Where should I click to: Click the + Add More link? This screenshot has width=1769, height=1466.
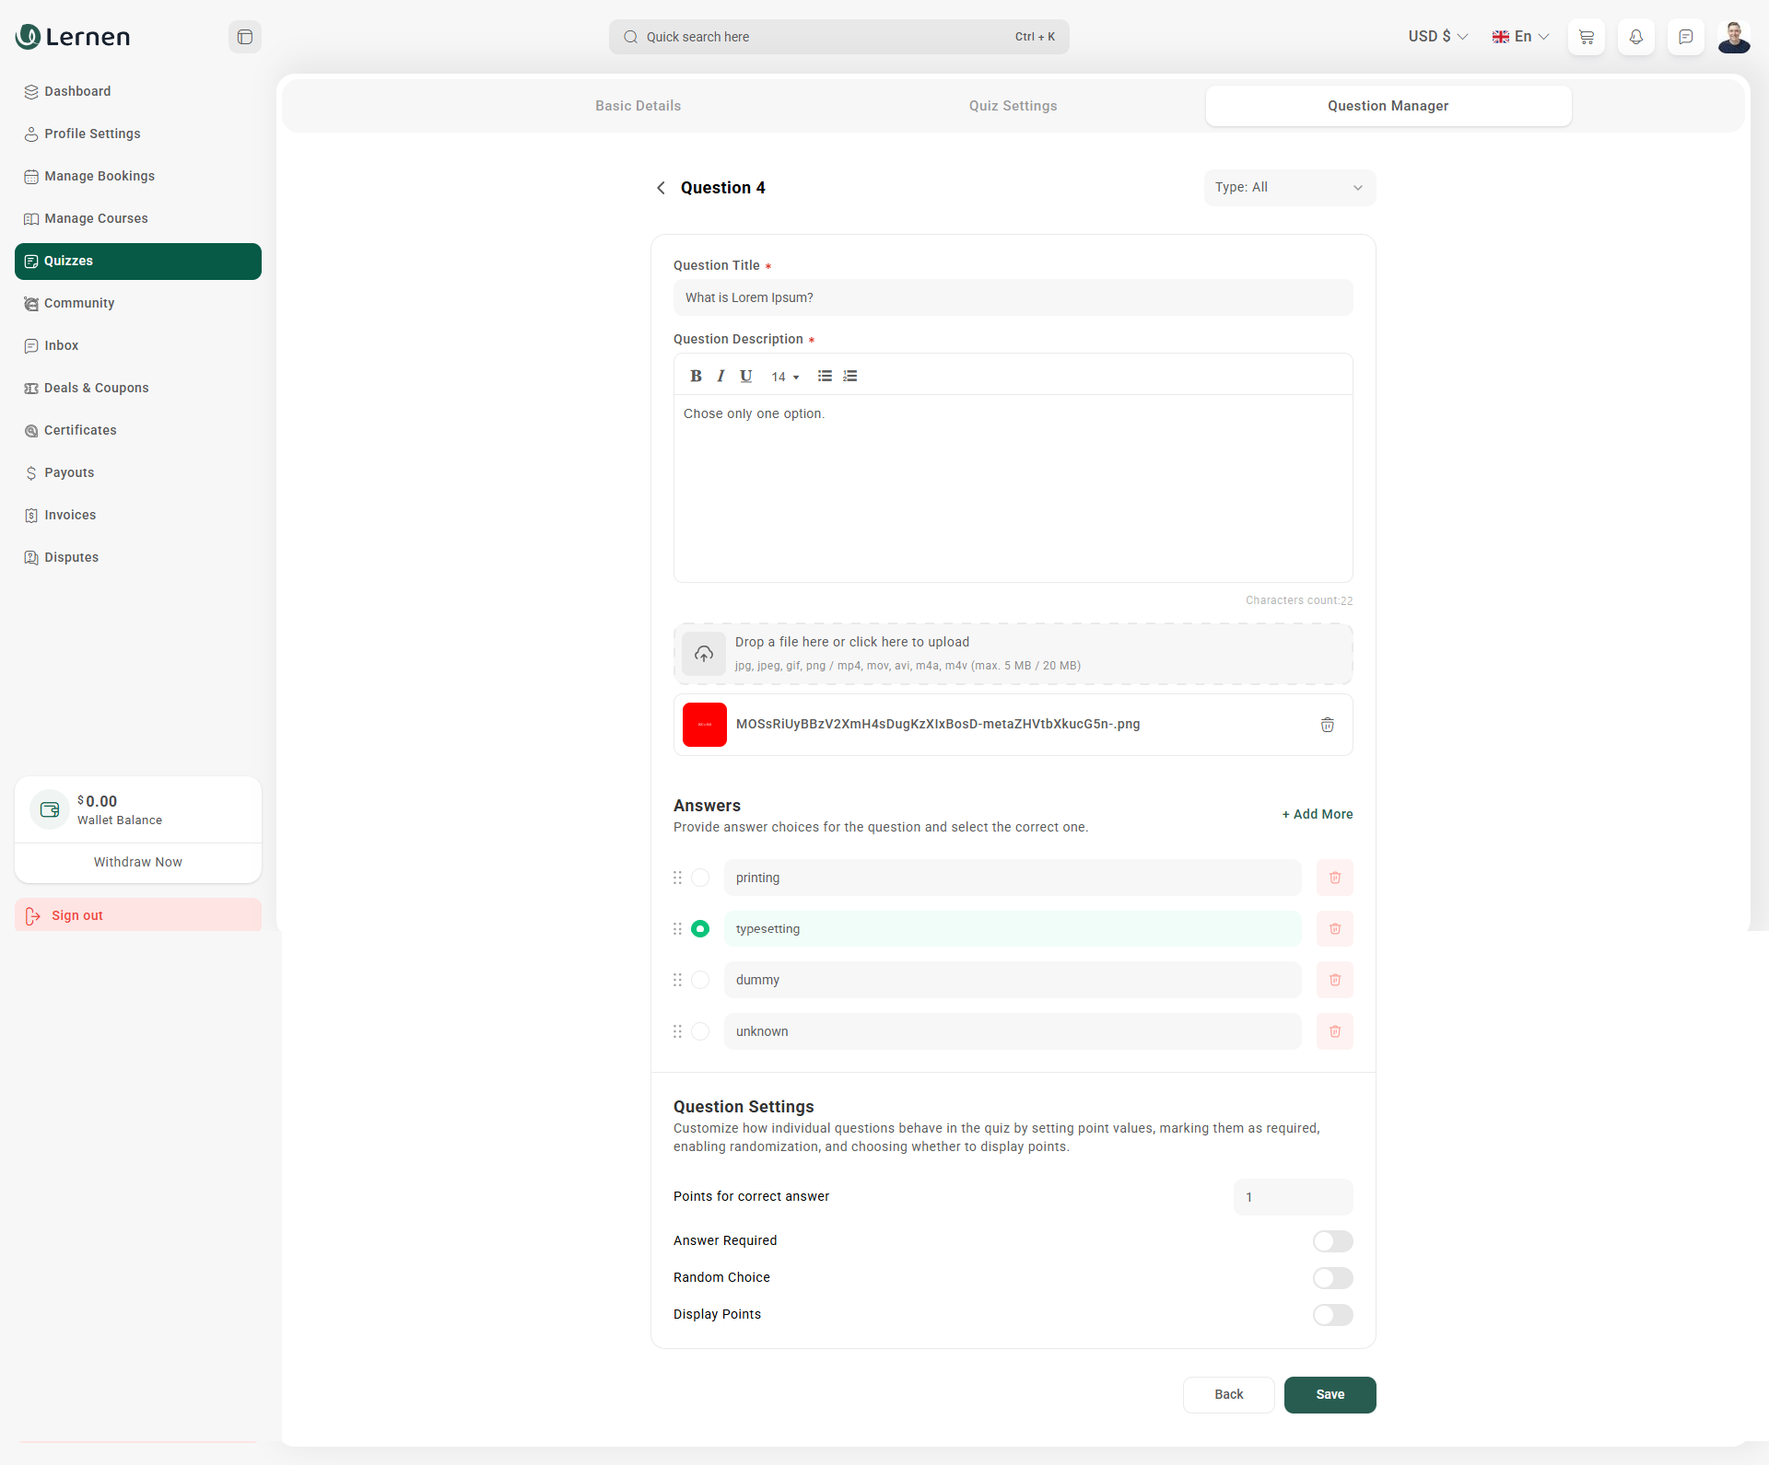tap(1318, 814)
